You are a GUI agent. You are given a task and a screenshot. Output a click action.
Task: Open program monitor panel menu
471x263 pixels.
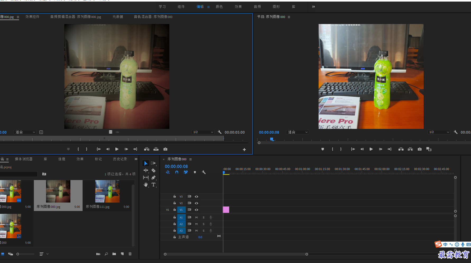289,17
